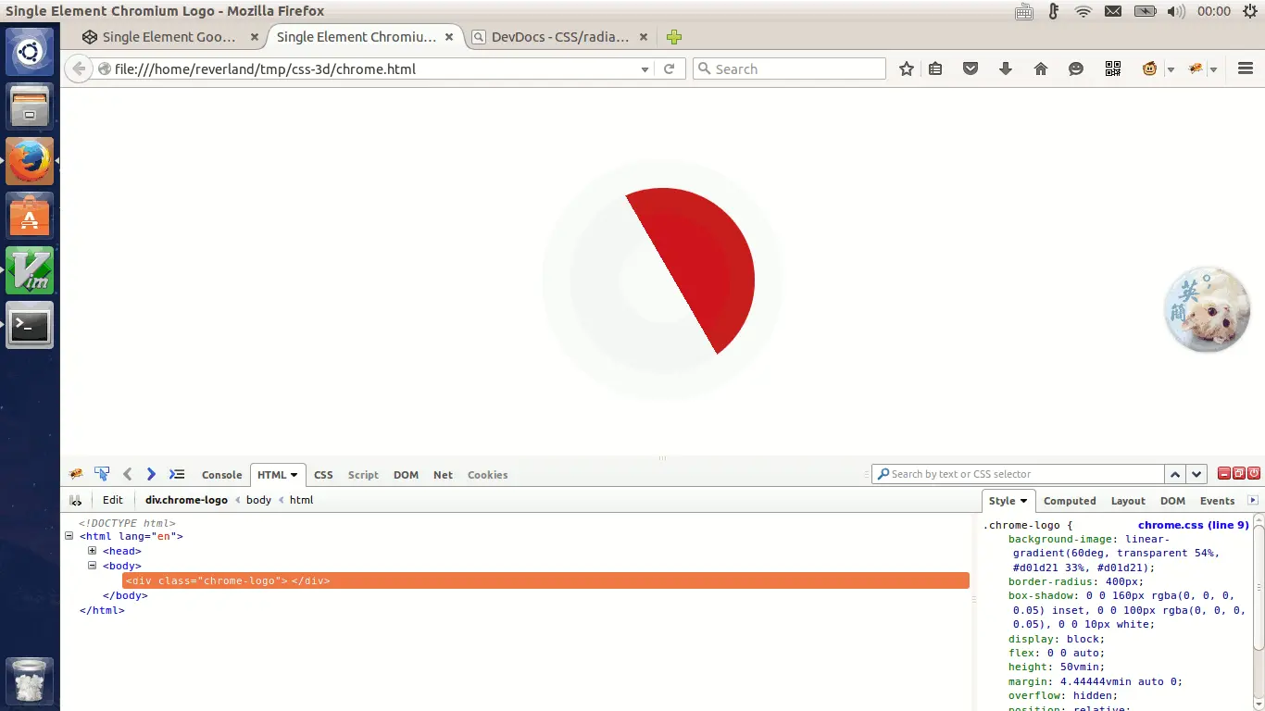Click the browser back arrow button
This screenshot has width=1265, height=711.
(79, 69)
